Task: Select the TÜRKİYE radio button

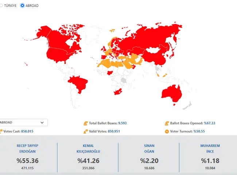Action: (x=1, y=6)
